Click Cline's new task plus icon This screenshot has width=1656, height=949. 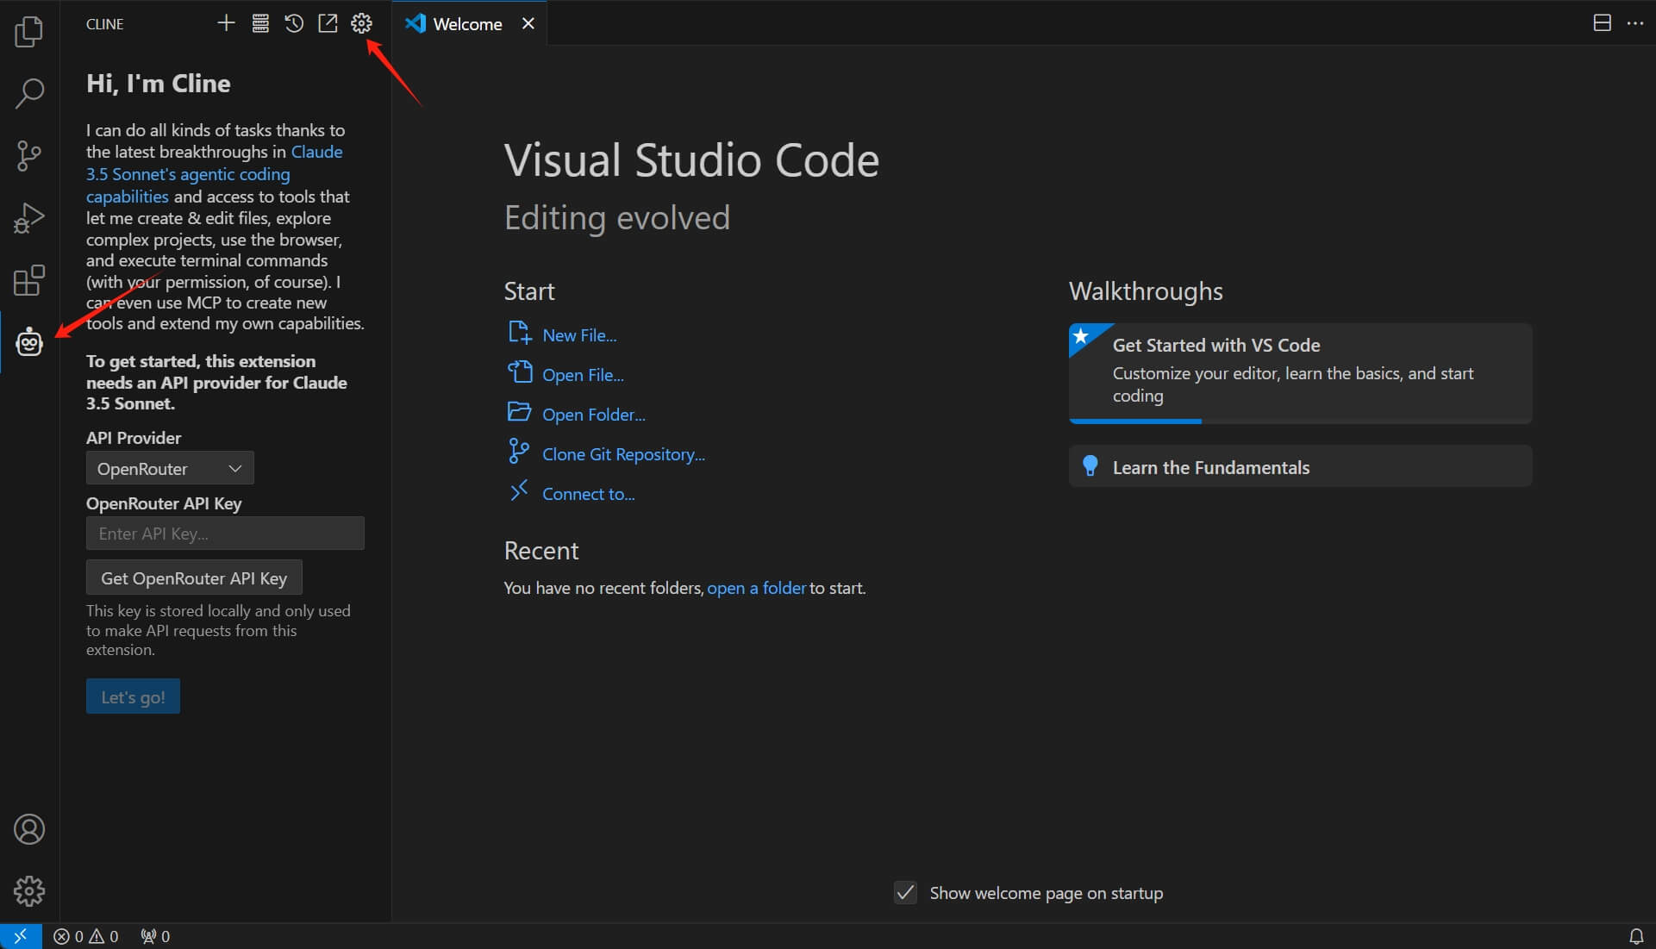tap(226, 23)
